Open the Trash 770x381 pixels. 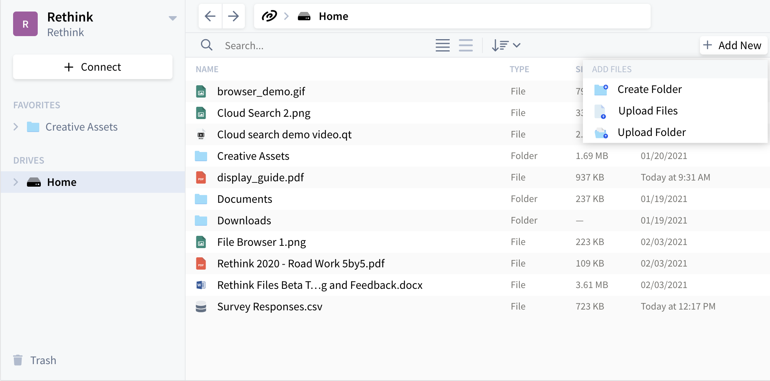[43, 360]
